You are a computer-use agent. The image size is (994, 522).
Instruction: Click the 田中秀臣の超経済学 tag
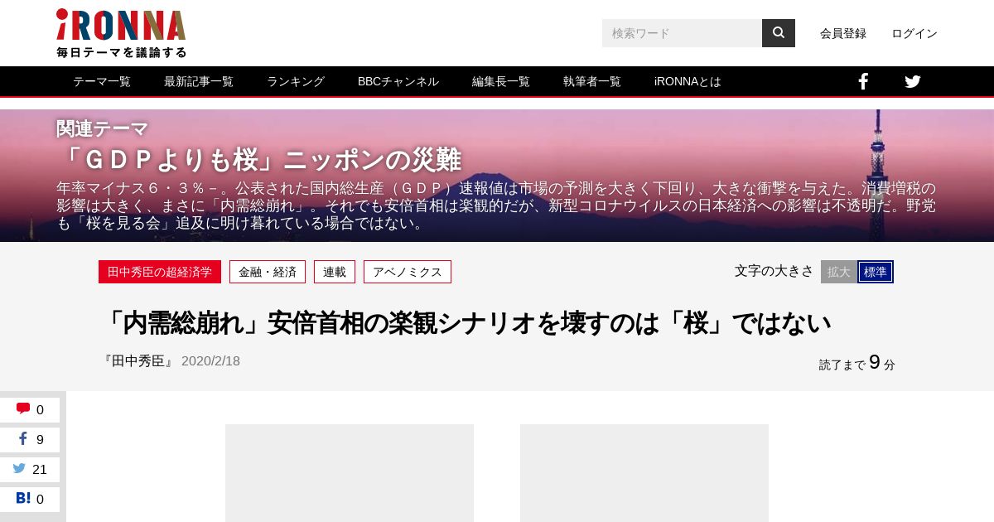(160, 272)
